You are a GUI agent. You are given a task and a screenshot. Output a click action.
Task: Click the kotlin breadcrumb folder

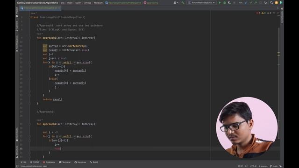[78, 3]
